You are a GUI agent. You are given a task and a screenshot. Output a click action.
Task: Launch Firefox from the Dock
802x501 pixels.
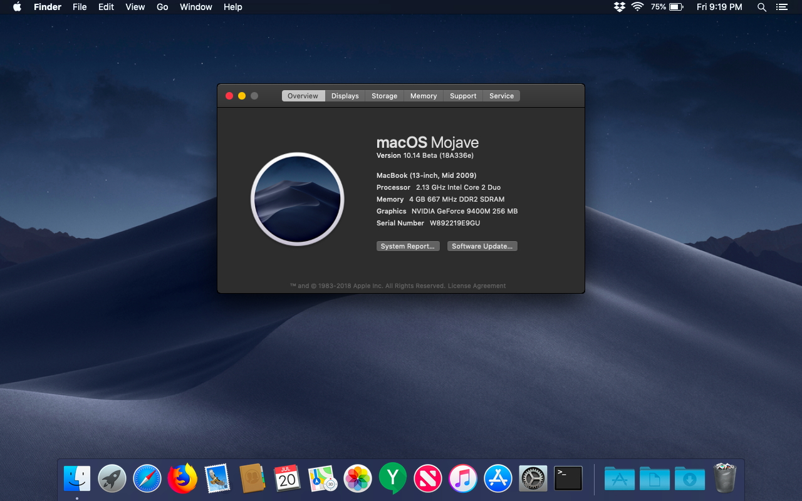[182, 479]
